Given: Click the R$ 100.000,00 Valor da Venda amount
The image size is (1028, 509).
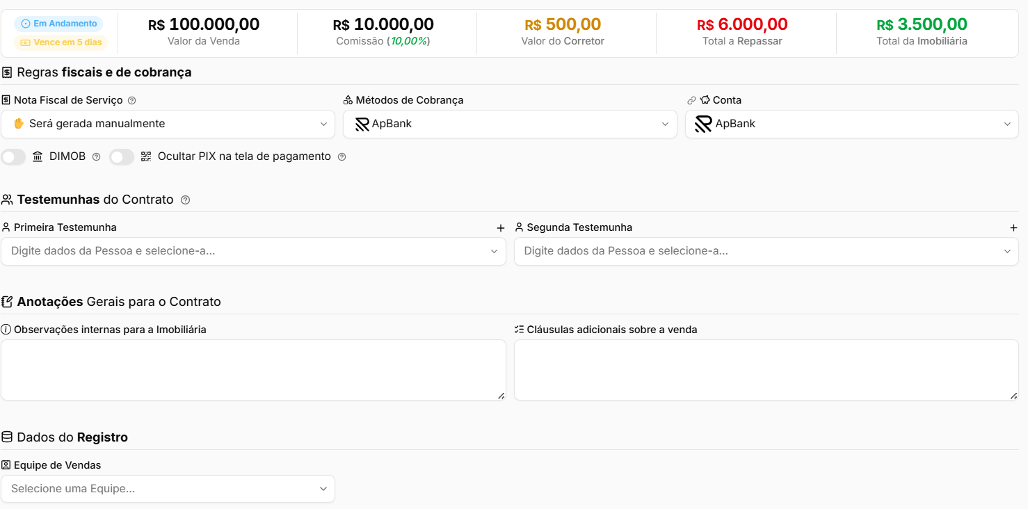Looking at the screenshot, I should pos(204,24).
